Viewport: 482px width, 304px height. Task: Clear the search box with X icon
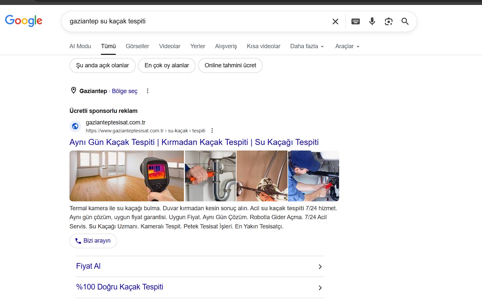pyautogui.click(x=335, y=21)
